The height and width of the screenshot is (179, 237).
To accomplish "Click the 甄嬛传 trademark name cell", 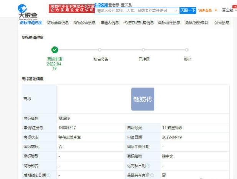I will point(143,118).
